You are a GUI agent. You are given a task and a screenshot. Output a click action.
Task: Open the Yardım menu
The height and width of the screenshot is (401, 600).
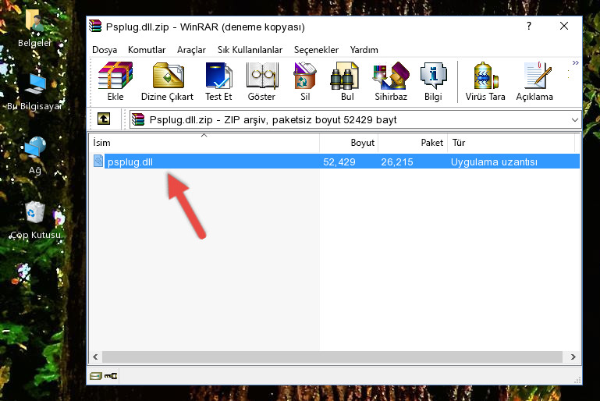(364, 50)
